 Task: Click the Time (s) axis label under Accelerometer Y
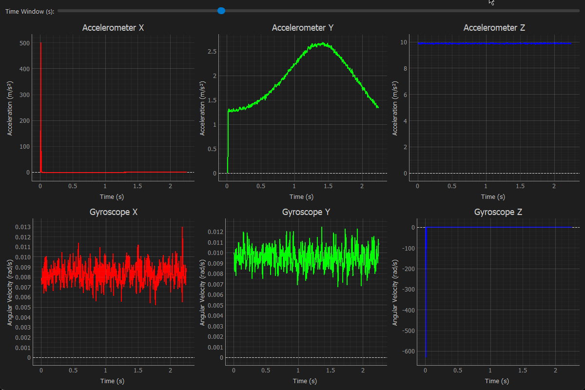(x=301, y=196)
